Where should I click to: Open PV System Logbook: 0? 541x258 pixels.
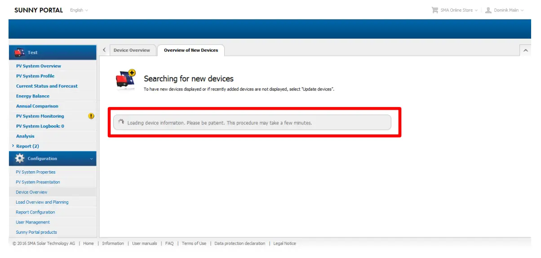click(40, 126)
